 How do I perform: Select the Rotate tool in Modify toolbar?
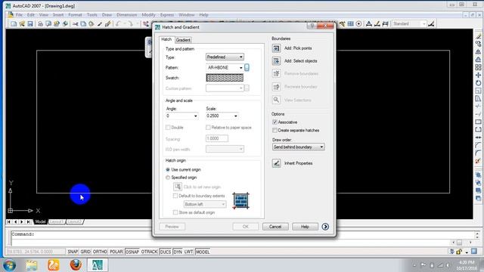point(478,83)
